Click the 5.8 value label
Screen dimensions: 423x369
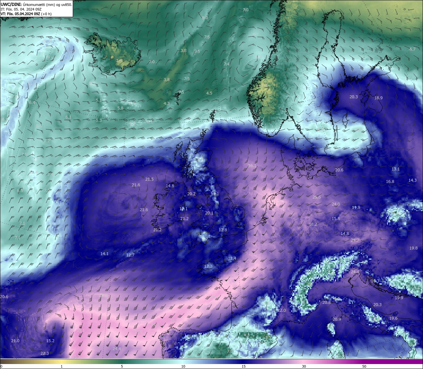click(120, 108)
